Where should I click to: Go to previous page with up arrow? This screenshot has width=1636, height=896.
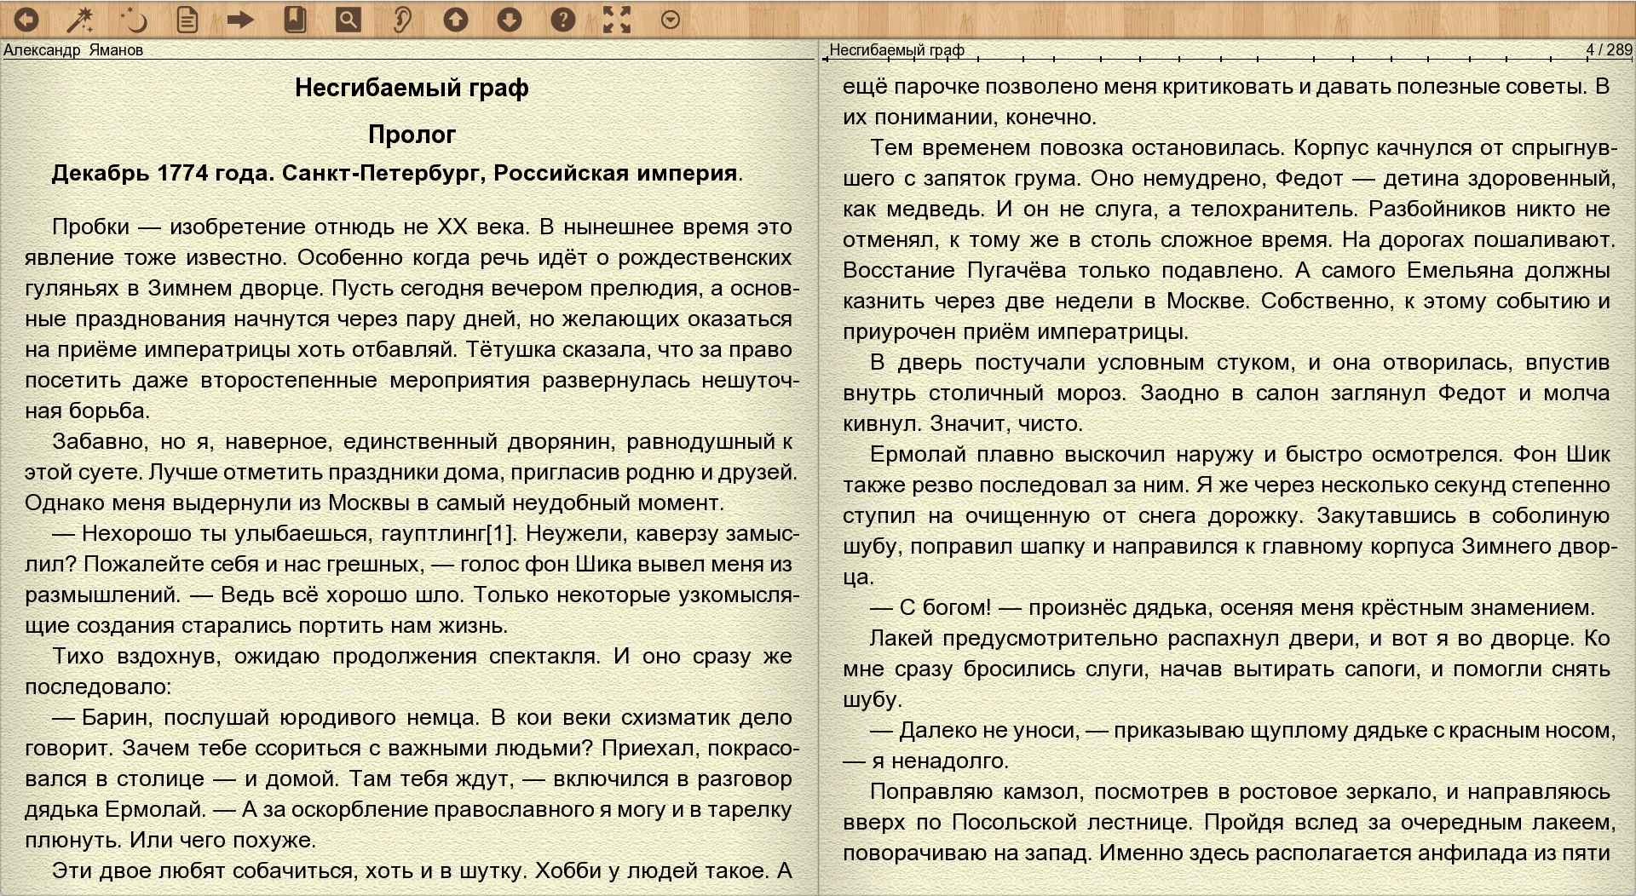point(456,20)
